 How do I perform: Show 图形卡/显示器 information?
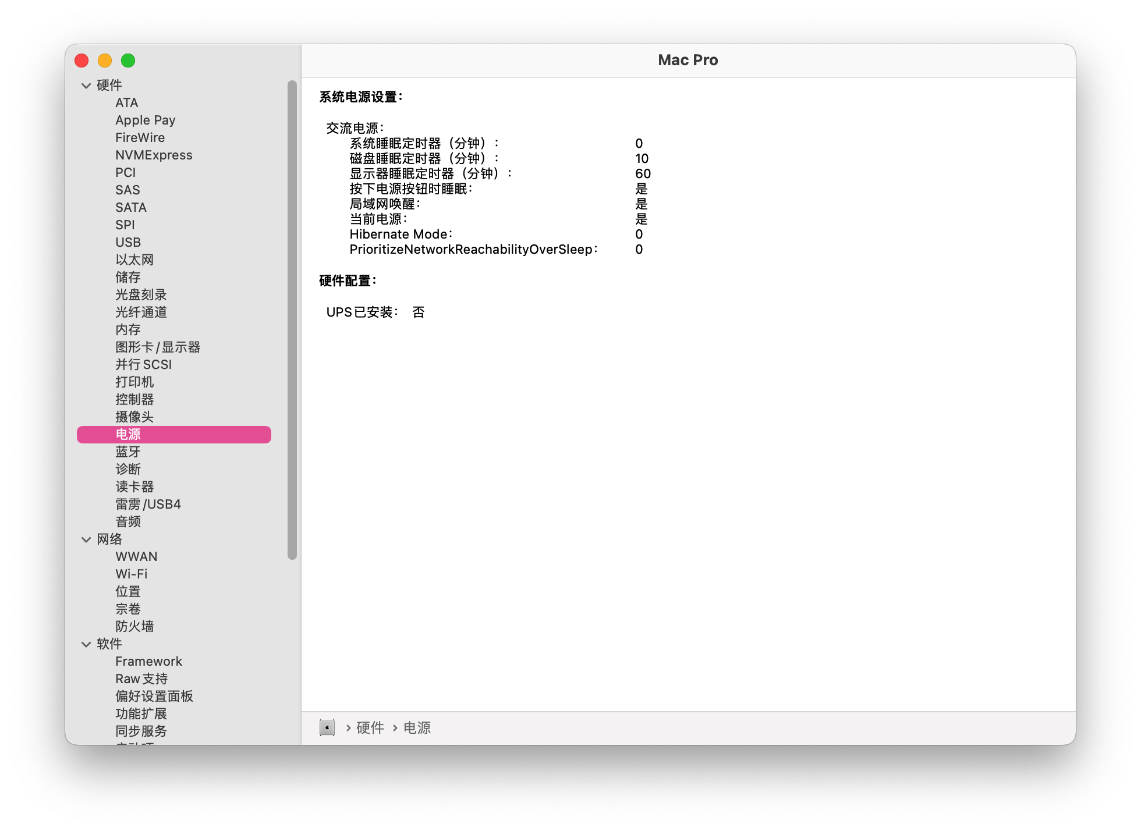point(158,347)
